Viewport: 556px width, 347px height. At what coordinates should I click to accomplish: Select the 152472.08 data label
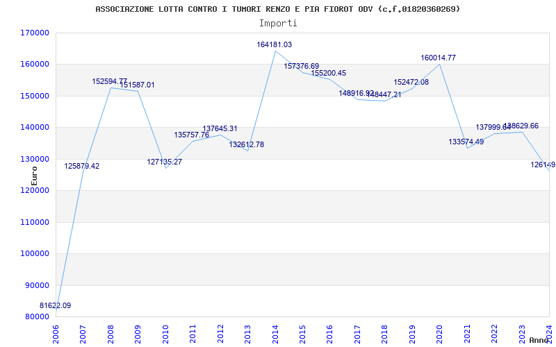411,82
